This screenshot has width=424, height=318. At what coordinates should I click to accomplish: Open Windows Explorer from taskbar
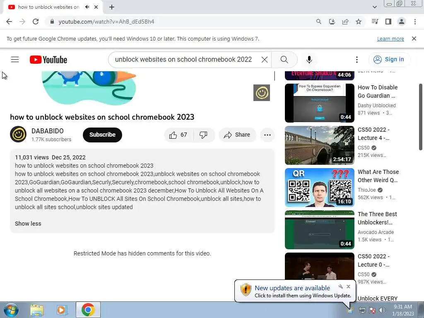37,310
